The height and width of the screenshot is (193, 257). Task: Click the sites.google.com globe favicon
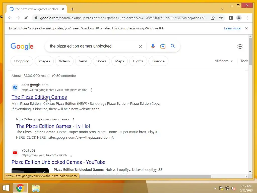point(15,87)
